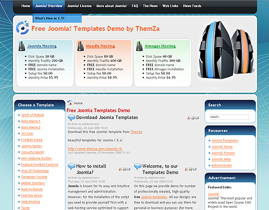
Task: Click the ThemZa eye logo icon
Action: coord(23,28)
